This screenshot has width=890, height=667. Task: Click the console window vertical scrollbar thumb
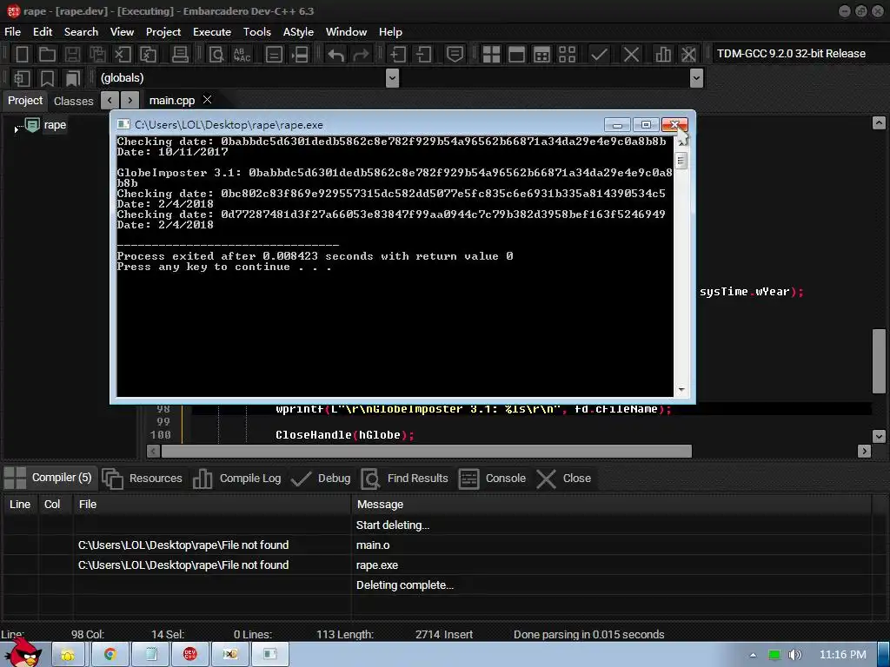click(681, 161)
